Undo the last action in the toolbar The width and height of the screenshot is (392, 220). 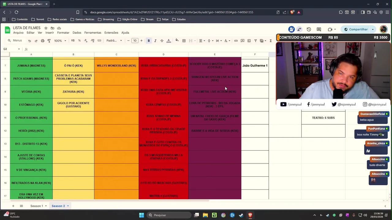click(x=29, y=41)
